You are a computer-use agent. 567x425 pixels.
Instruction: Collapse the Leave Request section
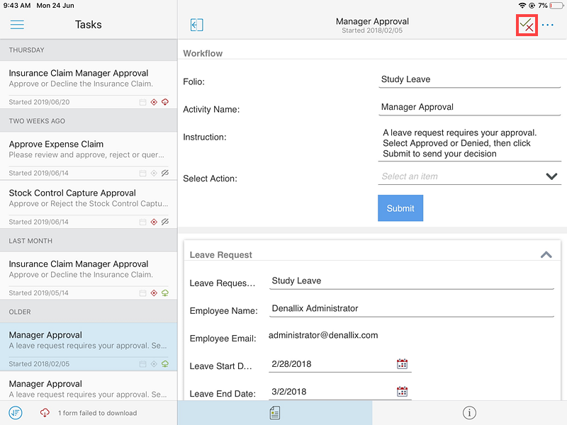546,254
